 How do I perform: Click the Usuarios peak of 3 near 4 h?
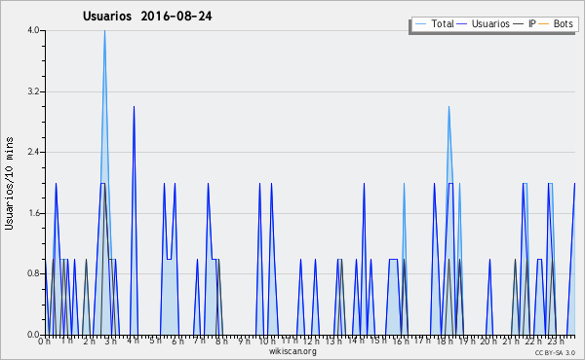click(x=134, y=107)
